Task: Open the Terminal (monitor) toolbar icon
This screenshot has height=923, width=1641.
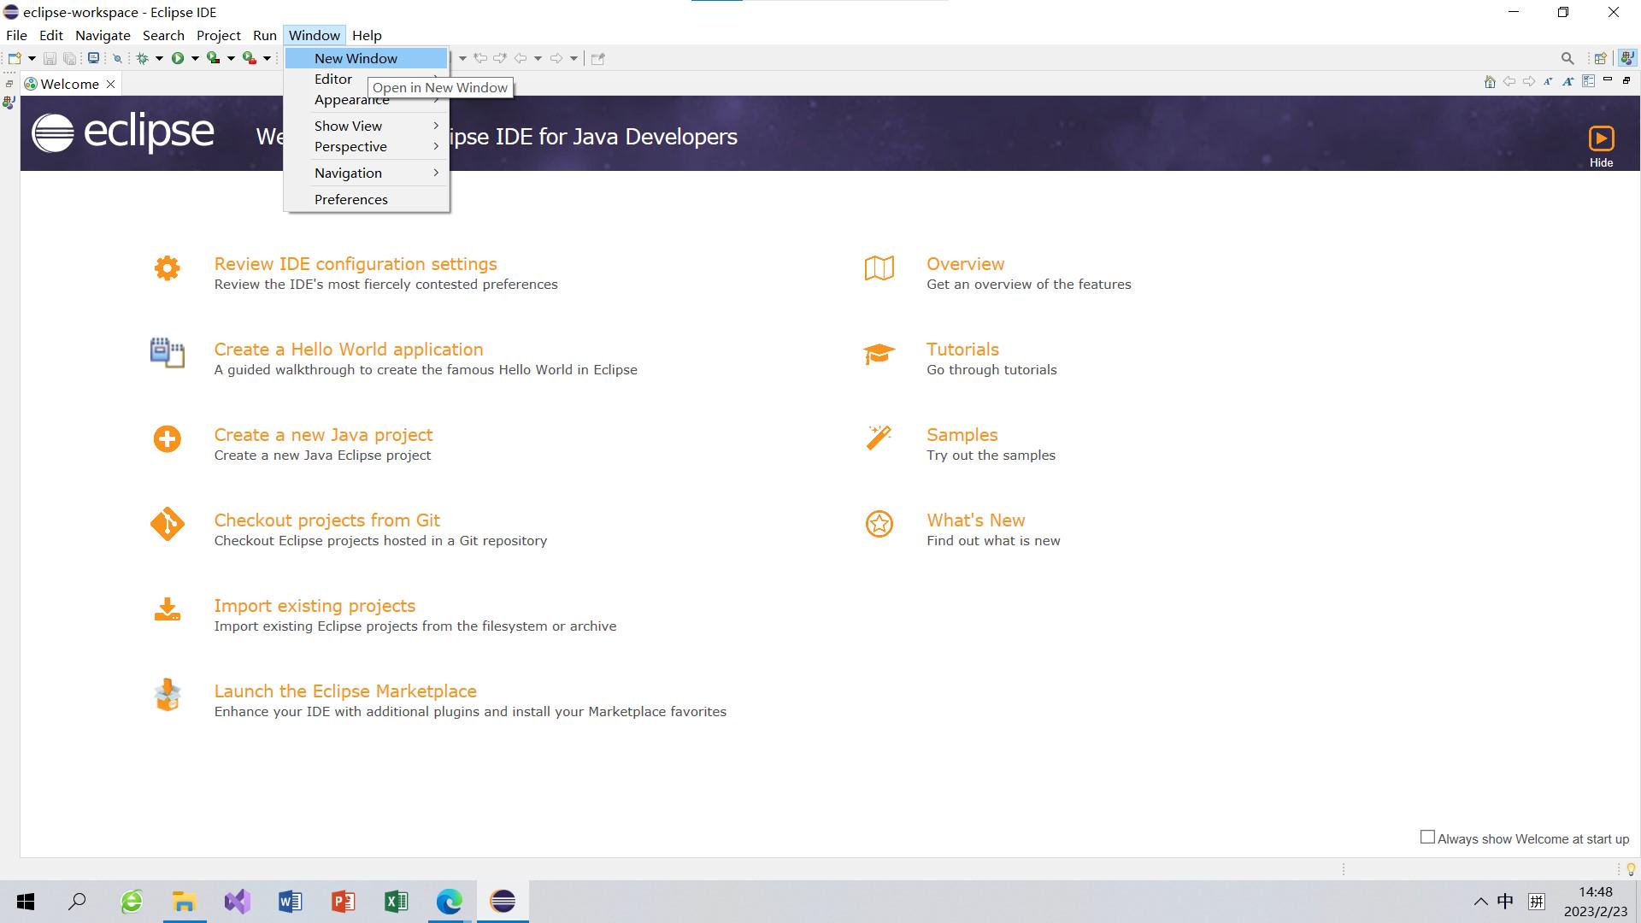Action: (93, 58)
